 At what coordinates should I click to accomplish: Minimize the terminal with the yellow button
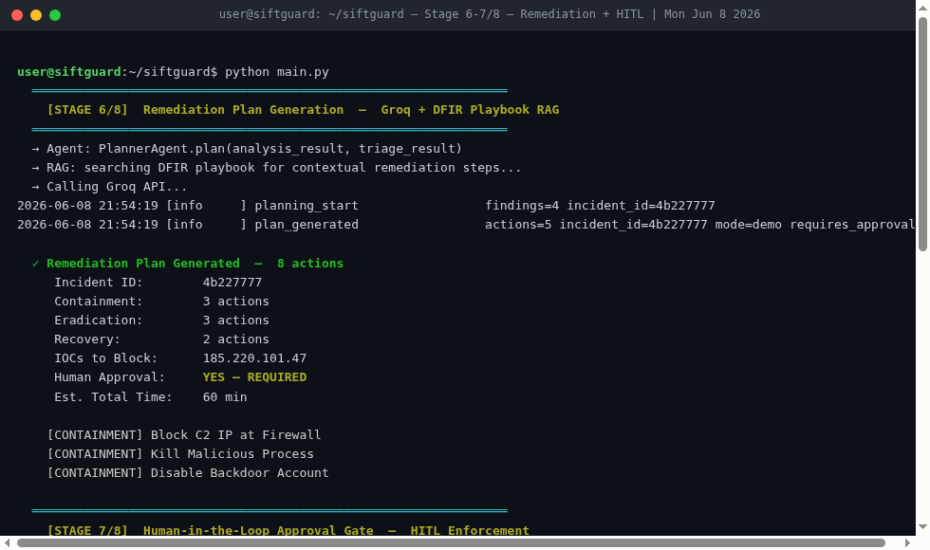coord(36,15)
